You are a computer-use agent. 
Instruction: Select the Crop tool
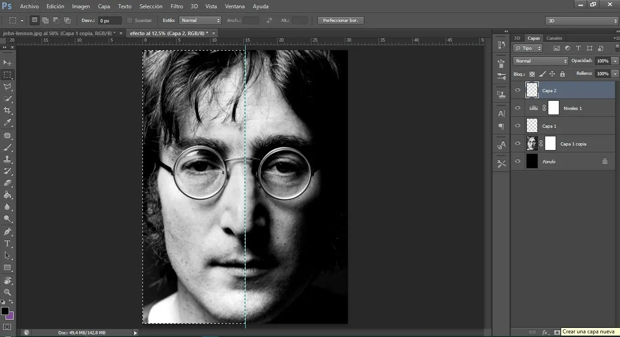point(7,110)
